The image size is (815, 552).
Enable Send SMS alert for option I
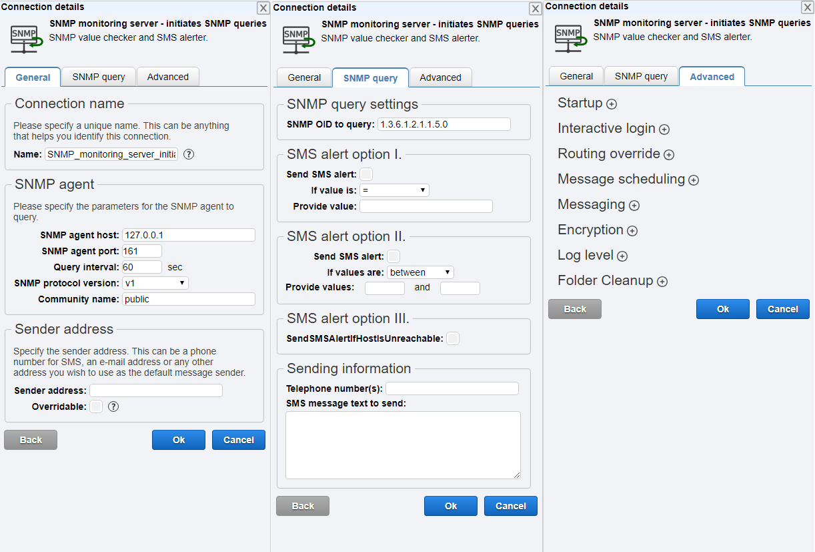[x=367, y=174]
